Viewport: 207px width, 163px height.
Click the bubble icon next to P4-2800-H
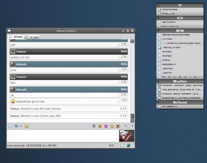coord(160,107)
